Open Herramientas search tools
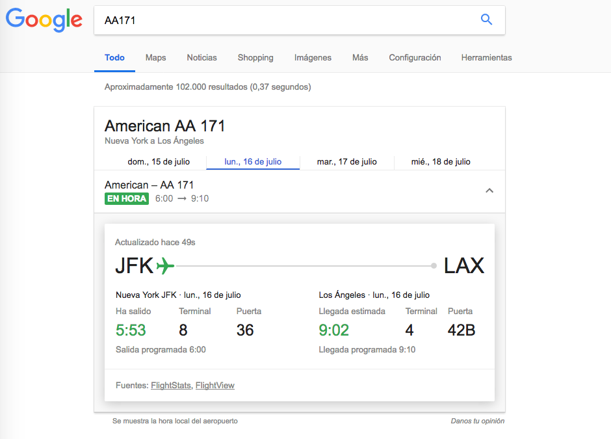Image resolution: width=611 pixels, height=439 pixels. pos(486,58)
